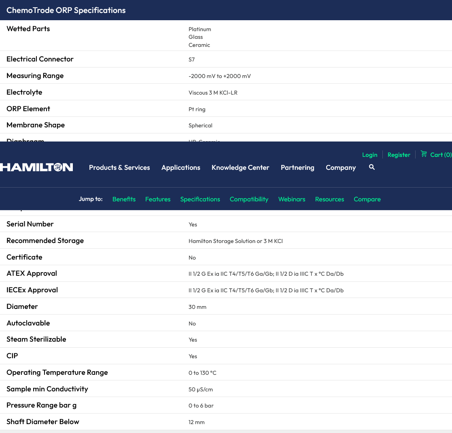Open the Login link
Image resolution: width=452 pixels, height=433 pixels.
[369, 155]
